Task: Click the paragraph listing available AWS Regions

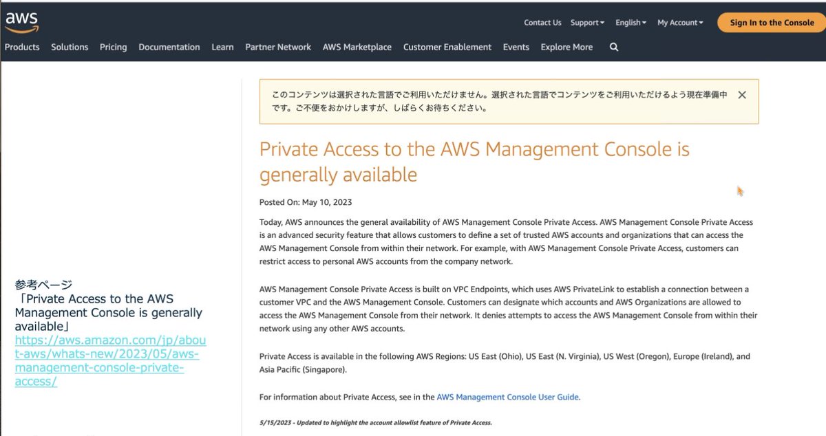Action: coord(505,363)
